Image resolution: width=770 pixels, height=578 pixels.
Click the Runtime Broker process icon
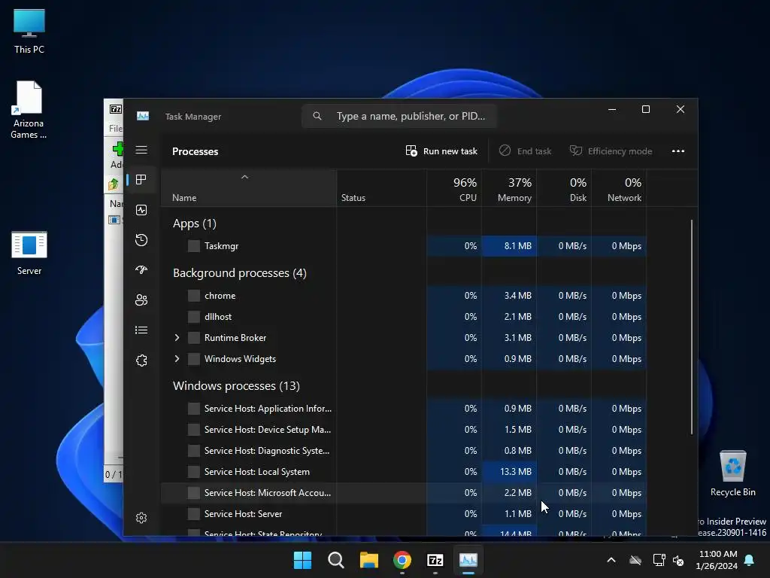pyautogui.click(x=194, y=338)
